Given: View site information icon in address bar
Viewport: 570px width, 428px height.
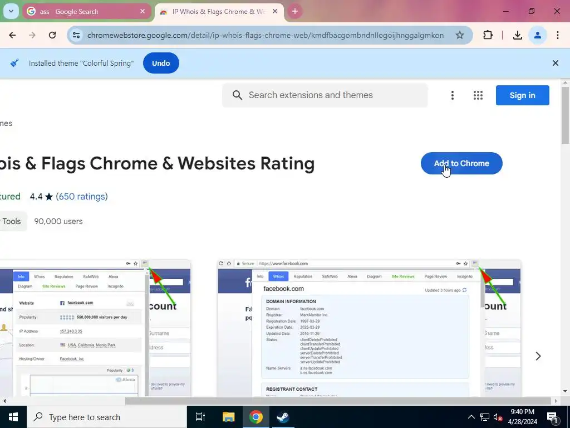Looking at the screenshot, I should (x=76, y=35).
